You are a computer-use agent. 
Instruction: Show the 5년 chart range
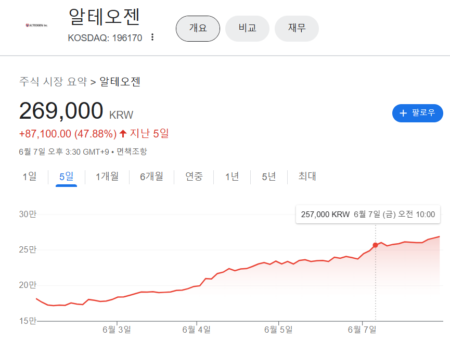pos(269,177)
